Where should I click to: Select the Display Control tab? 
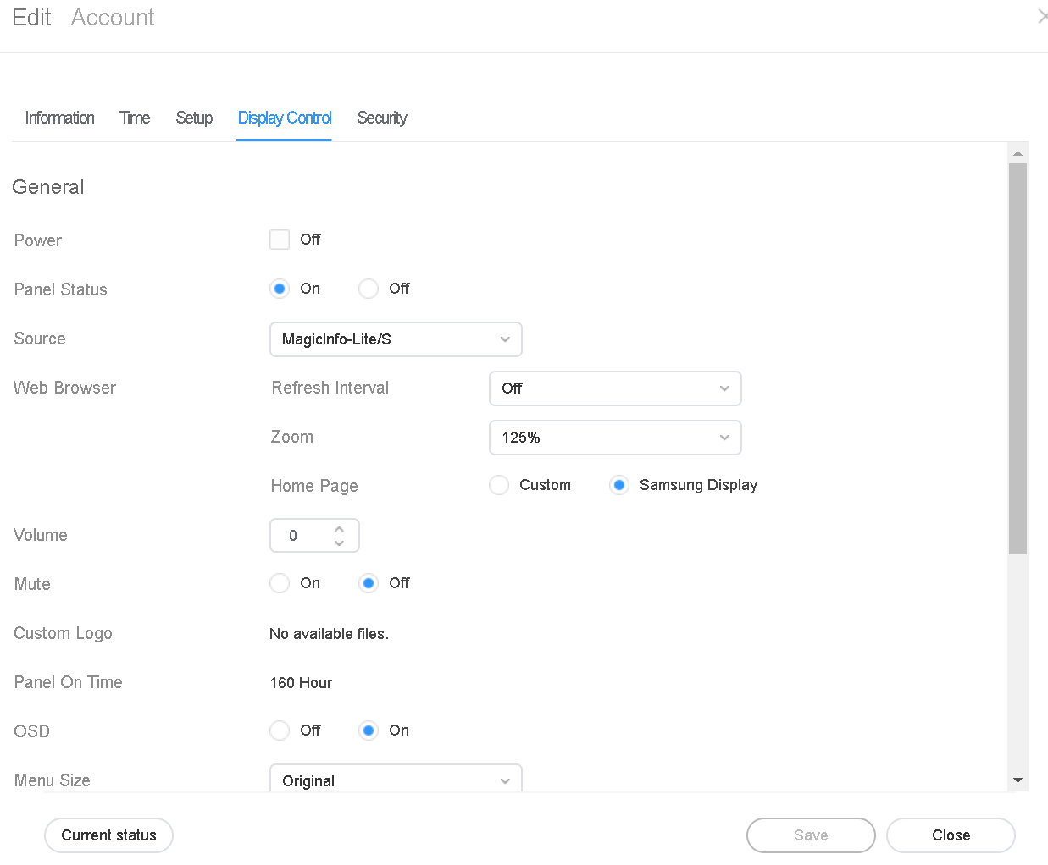pyautogui.click(x=284, y=118)
